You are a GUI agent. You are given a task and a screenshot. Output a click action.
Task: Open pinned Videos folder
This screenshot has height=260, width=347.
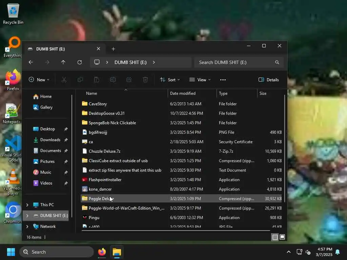coord(42,183)
